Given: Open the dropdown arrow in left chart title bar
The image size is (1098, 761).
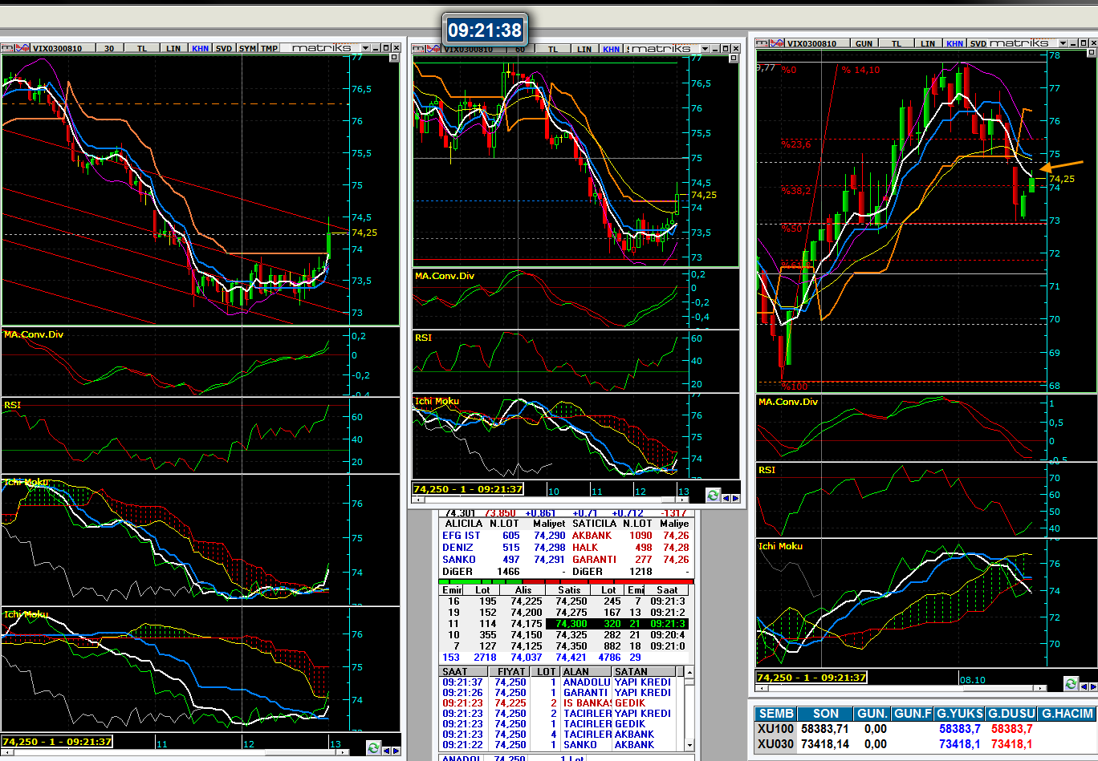Looking at the screenshot, I should pyautogui.click(x=366, y=48).
